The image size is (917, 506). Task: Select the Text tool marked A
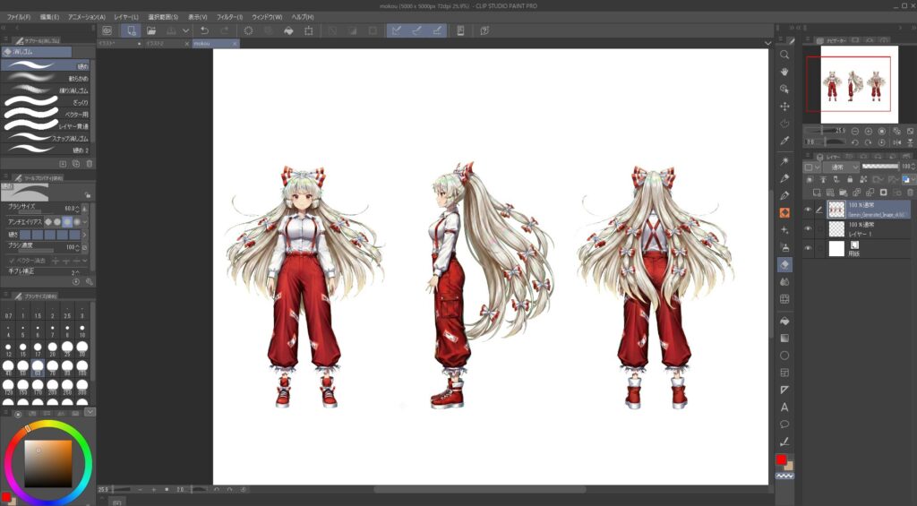[x=784, y=407]
